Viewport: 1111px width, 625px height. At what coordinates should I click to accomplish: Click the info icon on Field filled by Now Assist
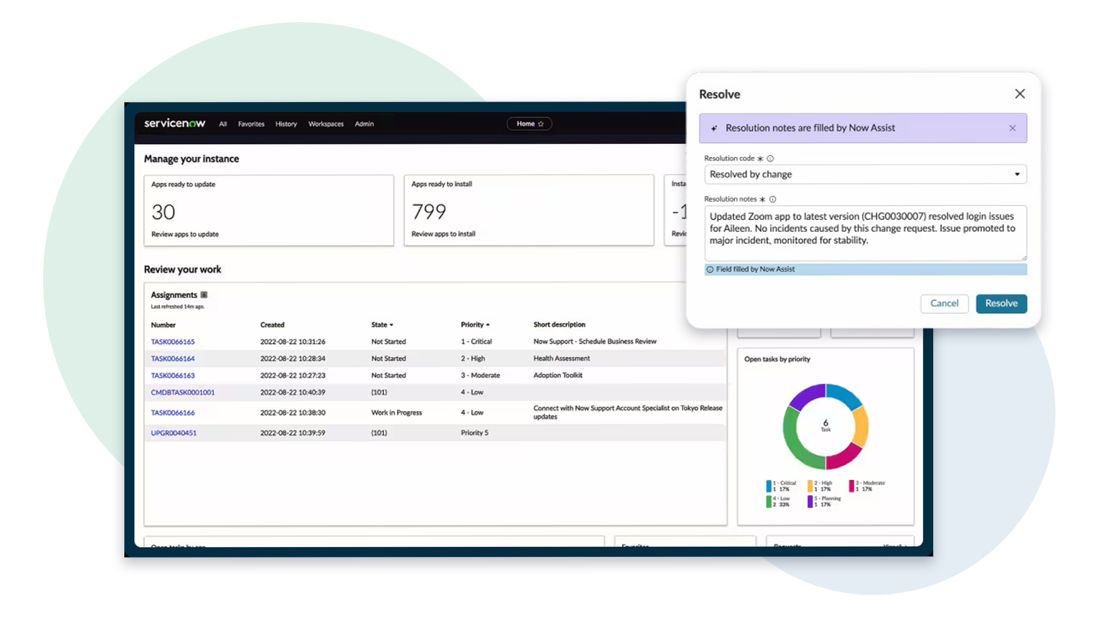coord(711,269)
